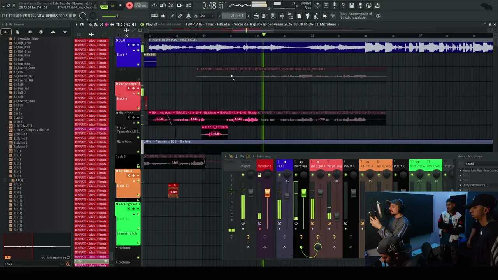Screen dimensions: 498x280
Task: Open the undo history icon
Action: 317,5
